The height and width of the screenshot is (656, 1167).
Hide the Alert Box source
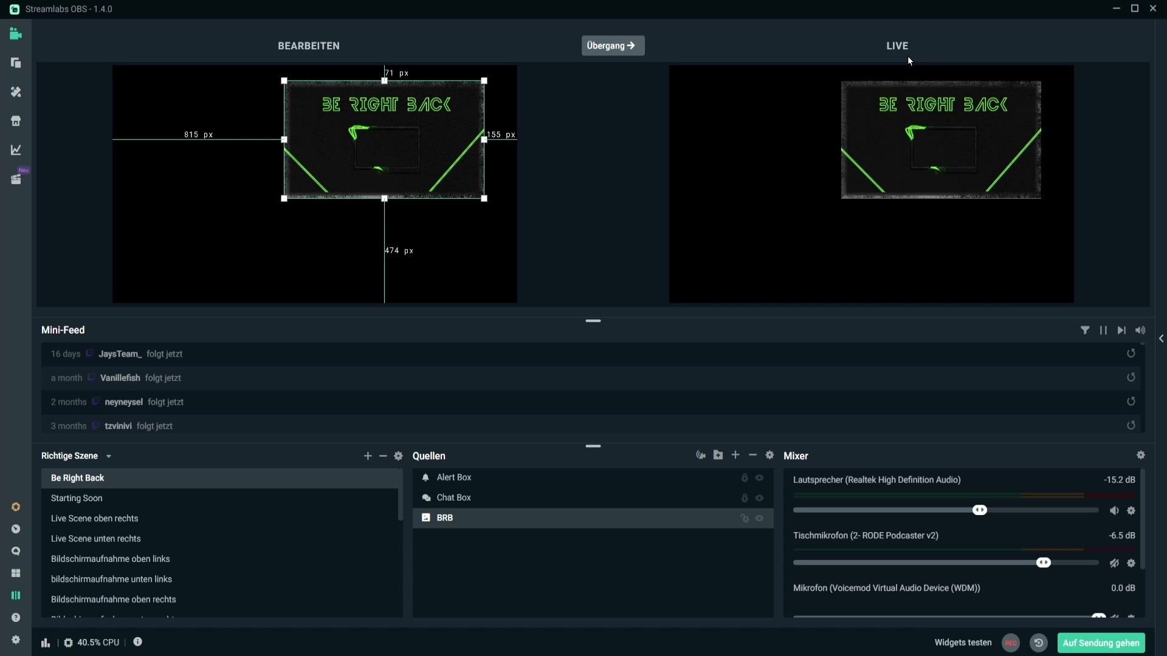pyautogui.click(x=760, y=478)
